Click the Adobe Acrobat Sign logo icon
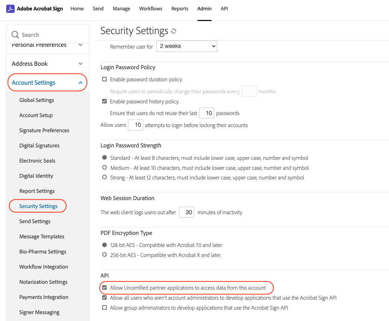 [10, 9]
